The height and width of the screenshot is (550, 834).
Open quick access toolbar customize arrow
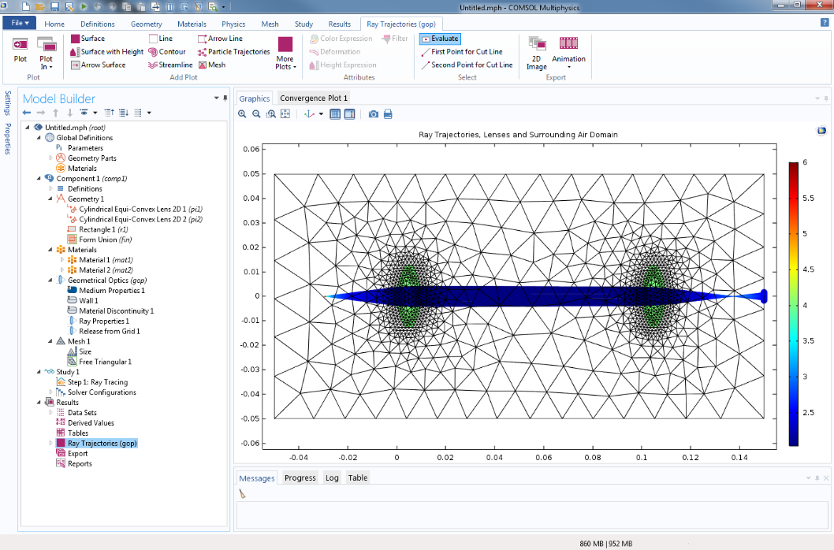coord(223,7)
